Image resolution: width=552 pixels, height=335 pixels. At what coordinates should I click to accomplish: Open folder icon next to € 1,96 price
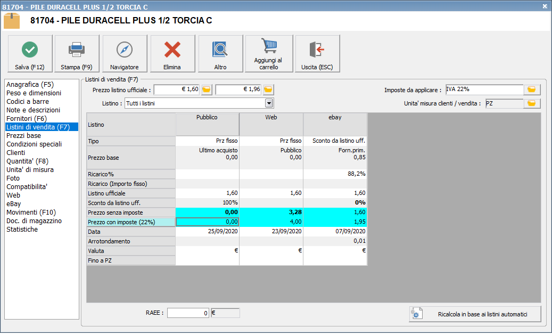click(x=268, y=90)
